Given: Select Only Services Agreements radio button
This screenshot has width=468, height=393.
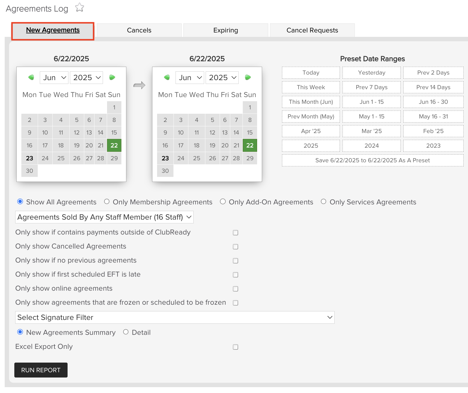Looking at the screenshot, I should [324, 201].
